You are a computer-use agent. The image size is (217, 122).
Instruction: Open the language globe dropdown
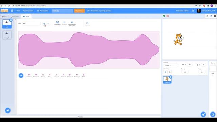[x=13, y=11]
